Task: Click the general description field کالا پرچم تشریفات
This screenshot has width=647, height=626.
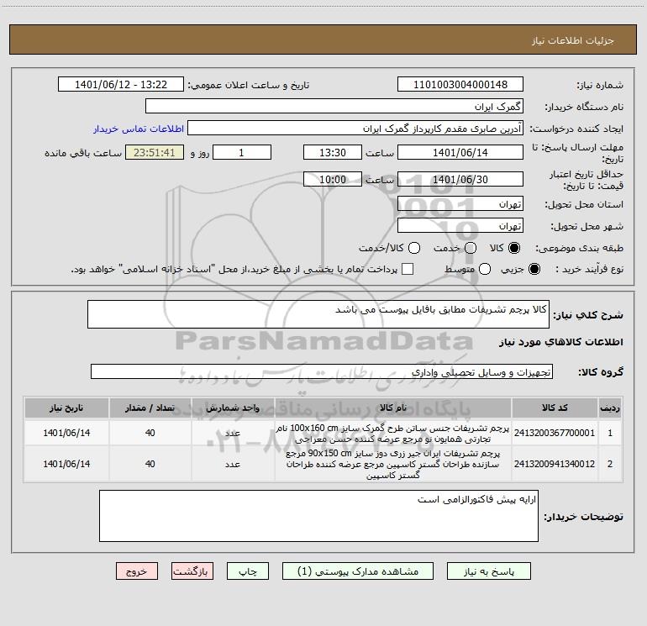Action: pyautogui.click(x=318, y=314)
